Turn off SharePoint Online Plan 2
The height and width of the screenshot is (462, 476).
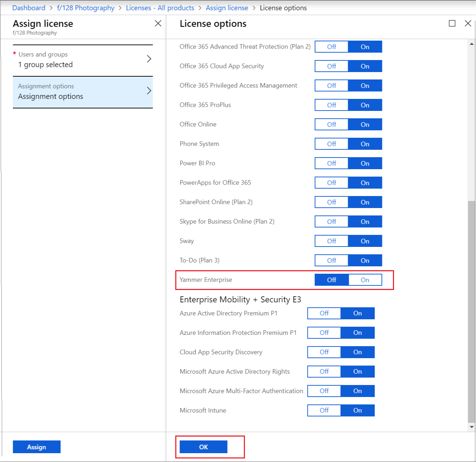coord(331,202)
